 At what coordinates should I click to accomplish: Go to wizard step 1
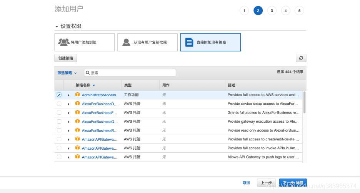pos(244,10)
